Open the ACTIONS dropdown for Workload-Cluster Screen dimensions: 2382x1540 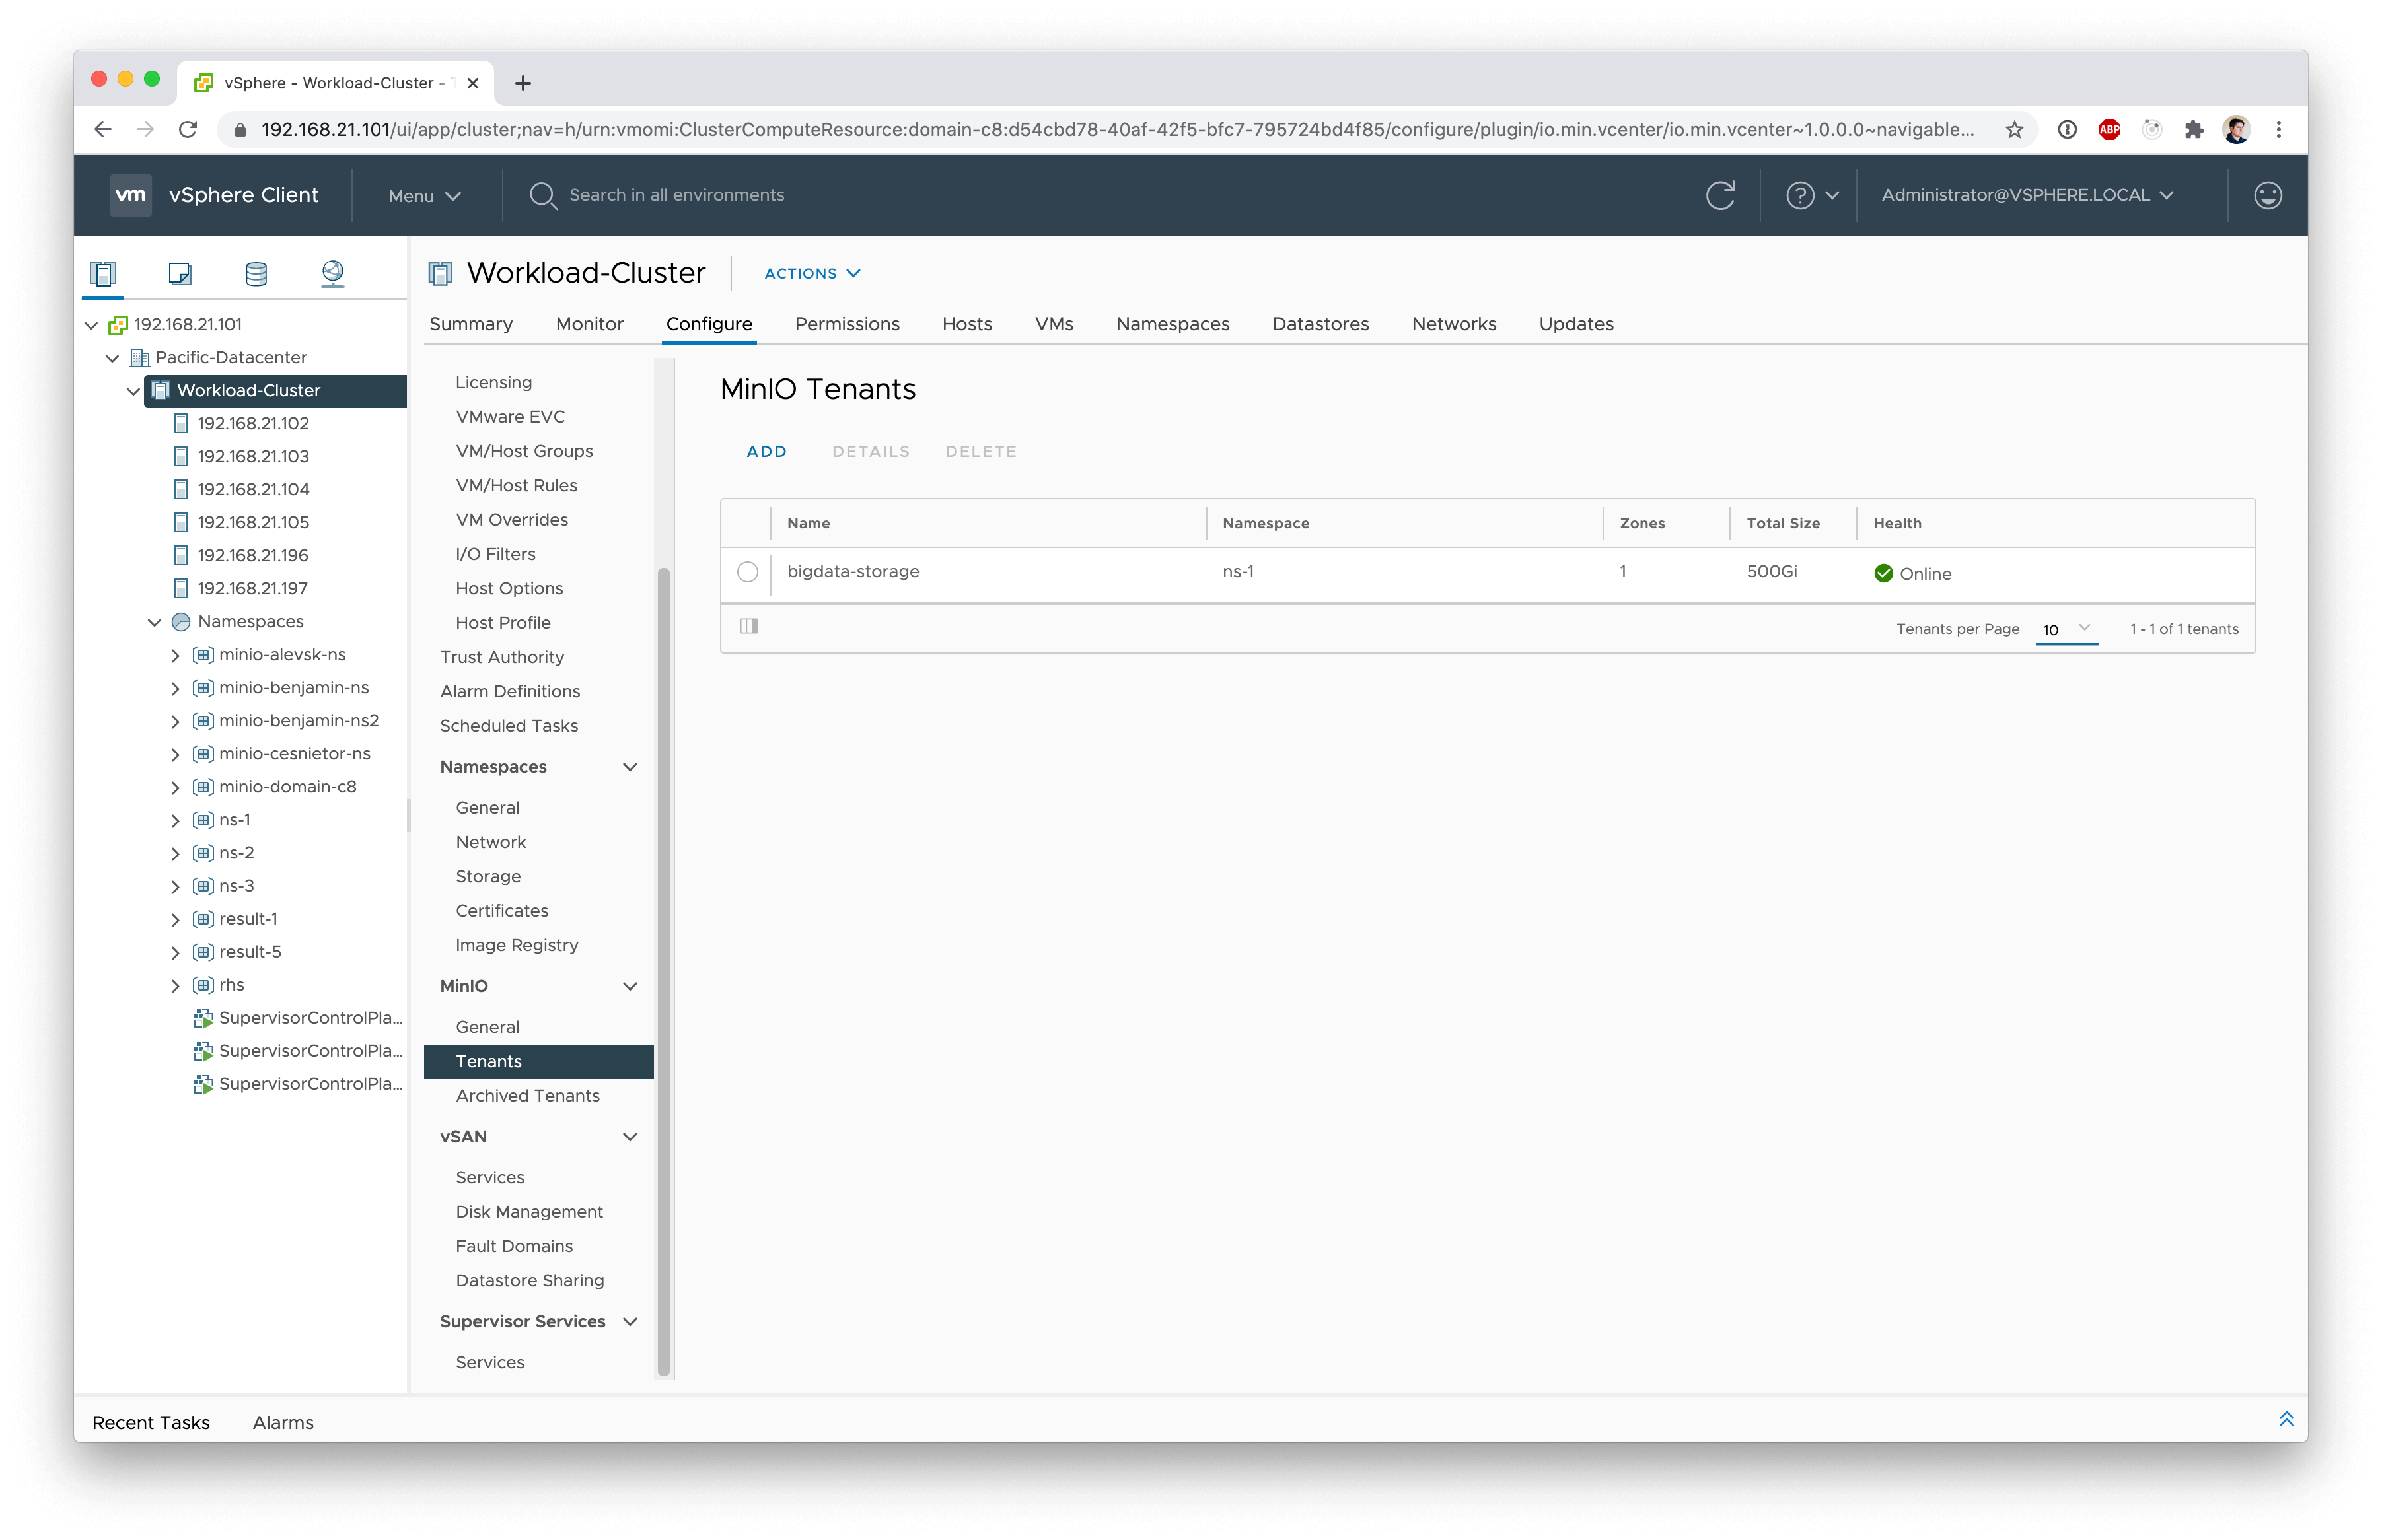click(812, 273)
